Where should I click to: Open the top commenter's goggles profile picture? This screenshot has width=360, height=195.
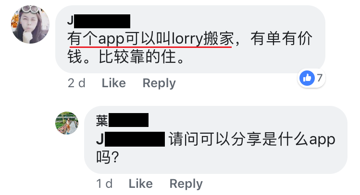point(30,24)
